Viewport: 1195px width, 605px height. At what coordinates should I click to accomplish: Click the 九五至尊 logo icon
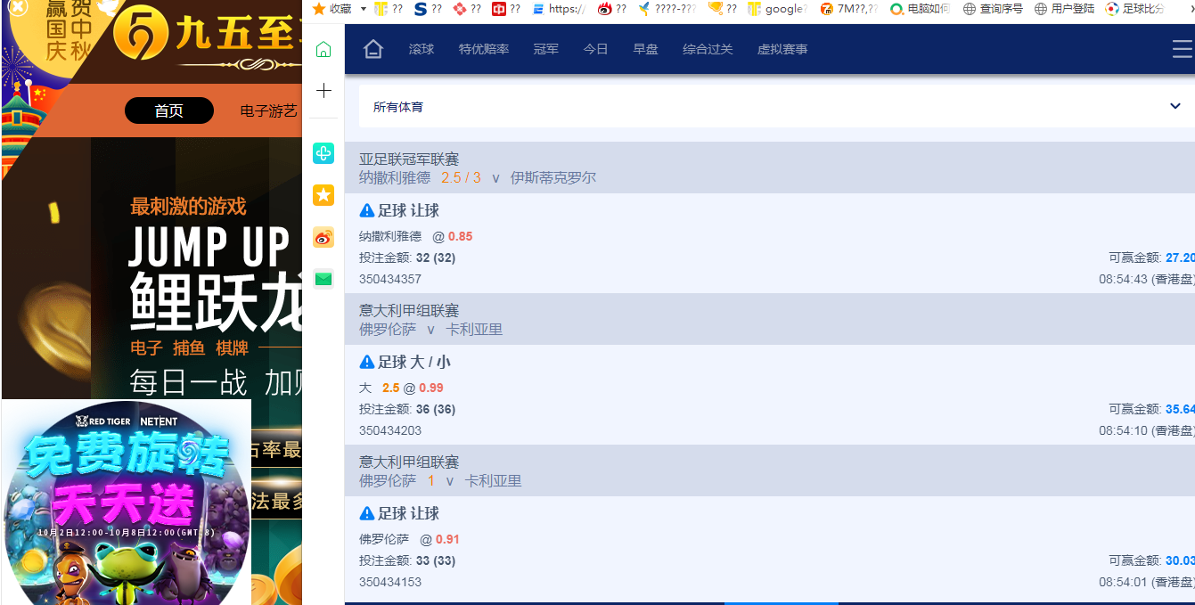141,33
